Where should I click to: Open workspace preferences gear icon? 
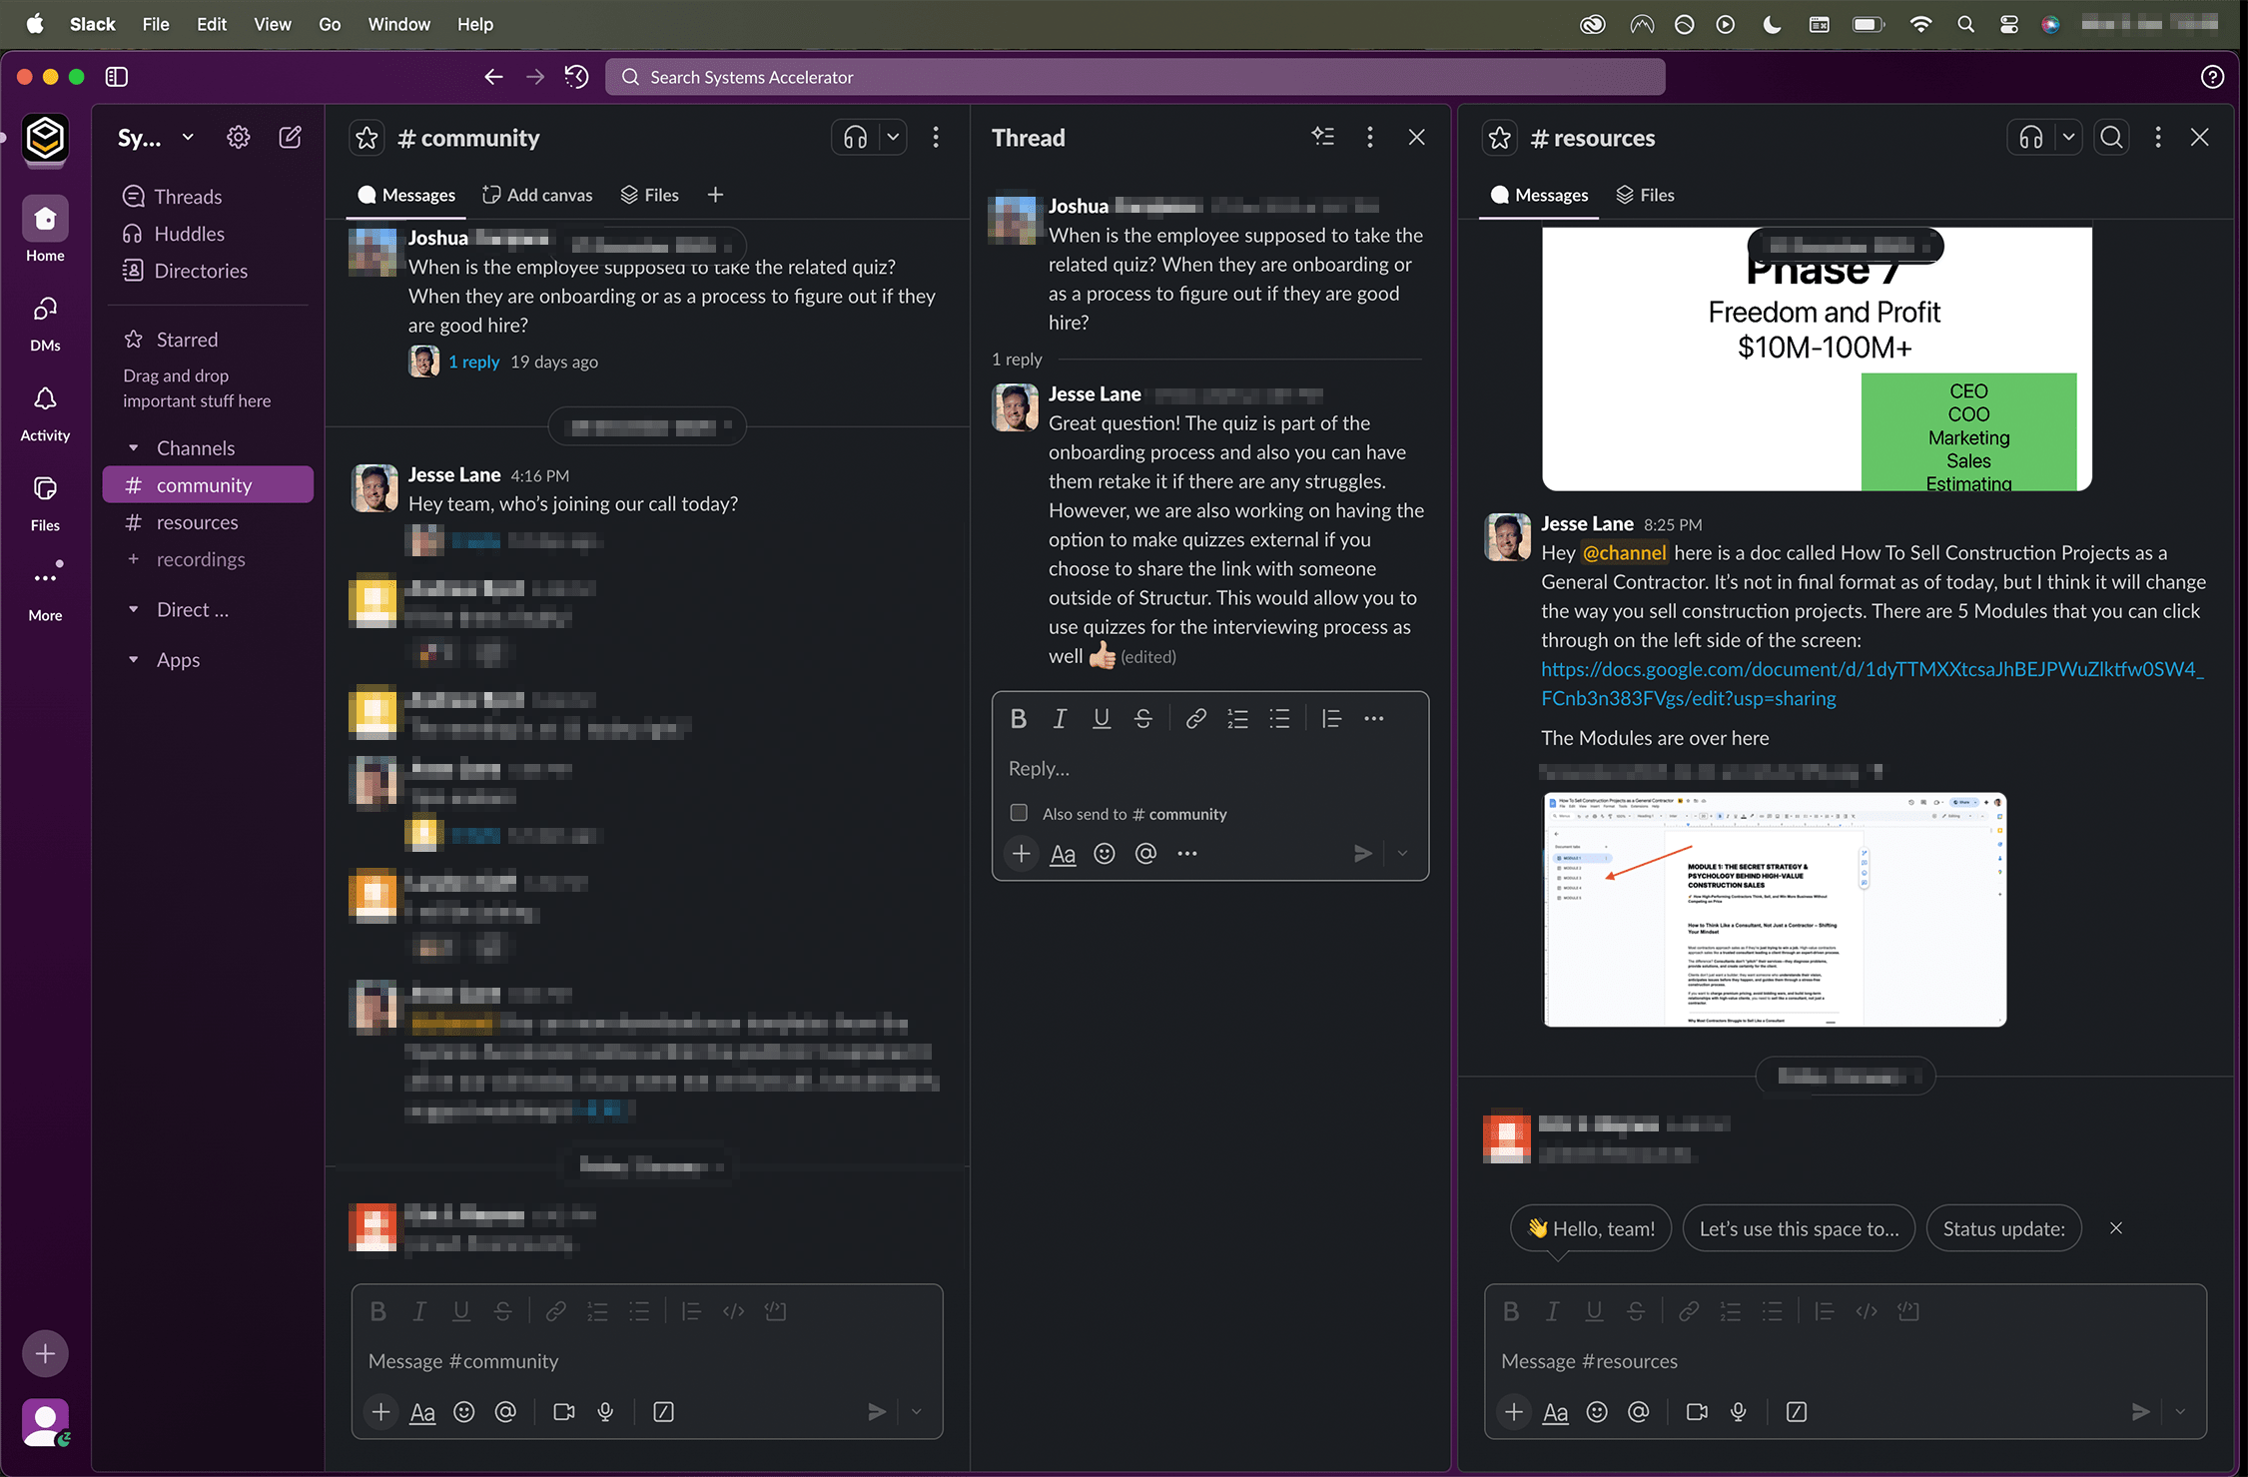pos(238,137)
